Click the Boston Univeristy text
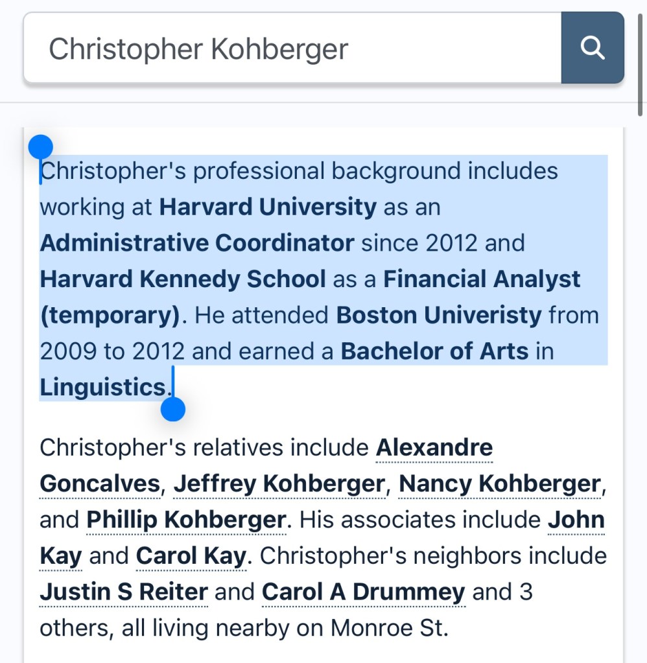The height and width of the screenshot is (663, 647). (x=439, y=316)
